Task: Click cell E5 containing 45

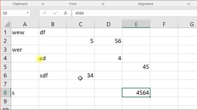Action: click(x=136, y=67)
